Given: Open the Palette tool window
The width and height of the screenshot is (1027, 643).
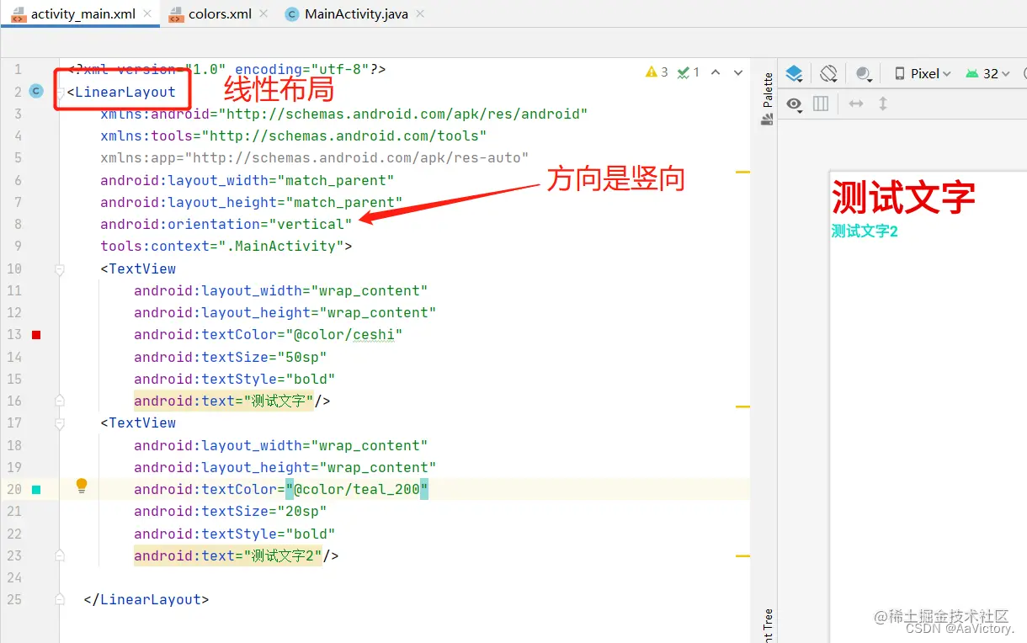Looking at the screenshot, I should click(x=767, y=99).
